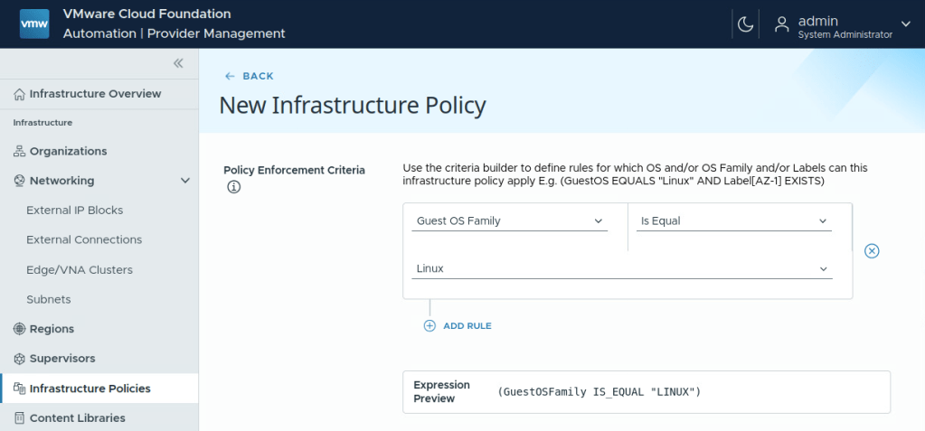The height and width of the screenshot is (431, 925).
Task: Click the Infrastructure section label
Action: [42, 123]
